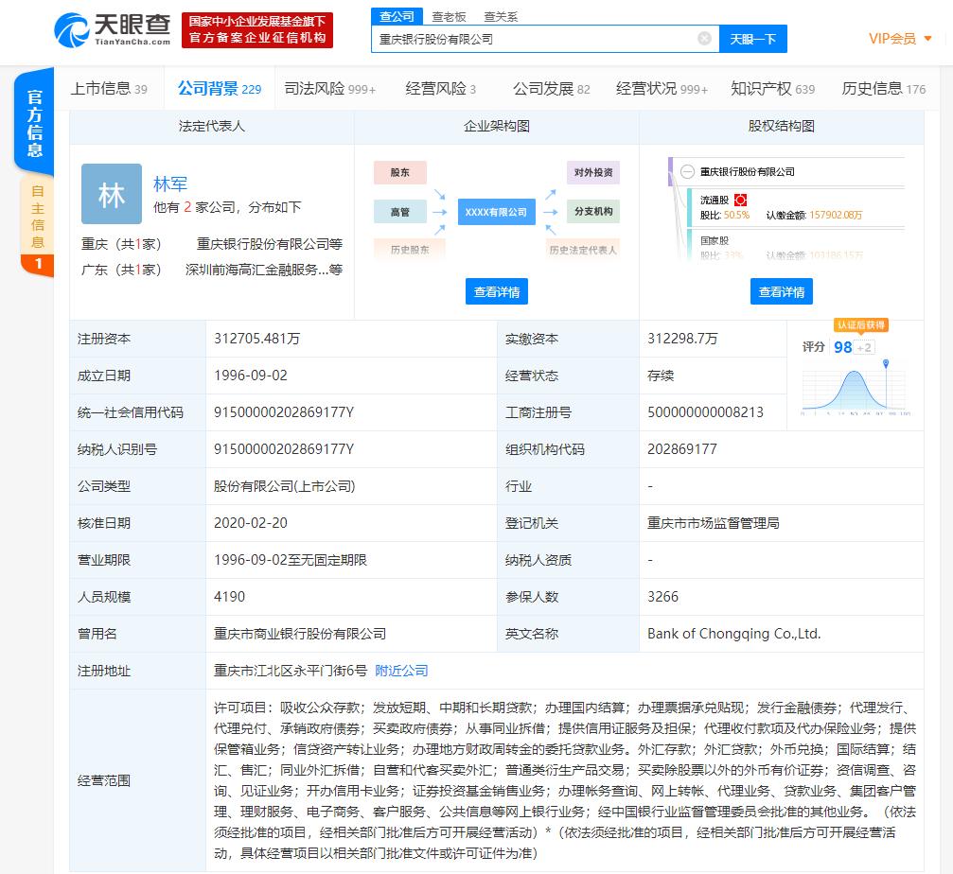Click the orange number 1 badge under 自主信息
The width and height of the screenshot is (953, 874).
(x=38, y=264)
